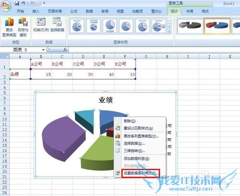Choose Reset to Match Style (重设以匹配样式)

140,128
